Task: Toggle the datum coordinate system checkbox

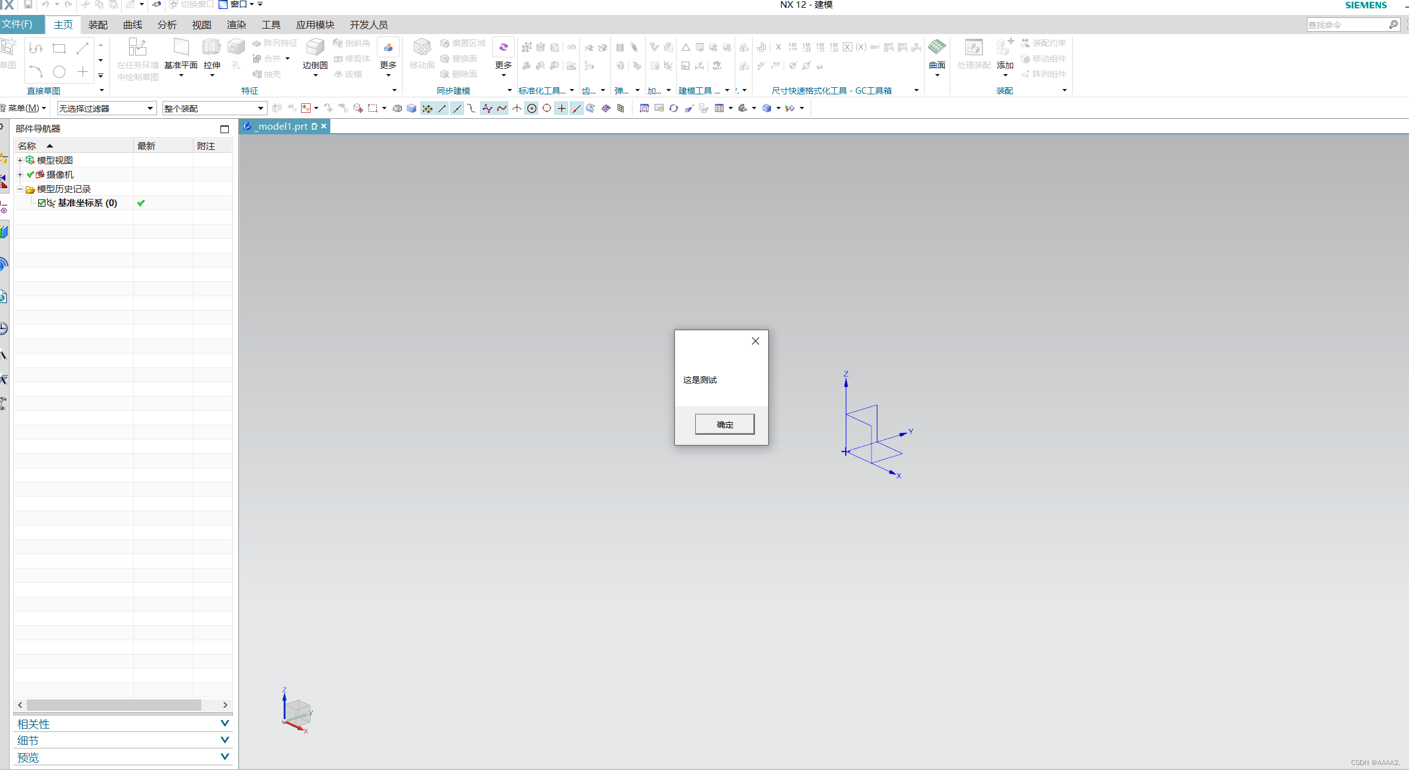Action: (42, 203)
